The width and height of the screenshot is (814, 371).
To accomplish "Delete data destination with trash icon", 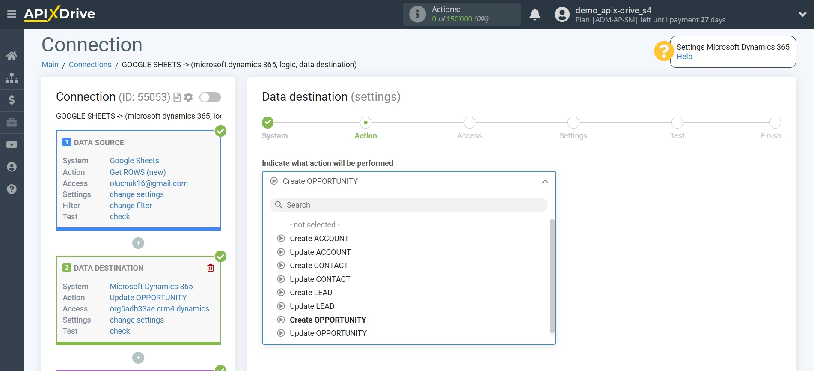I will pos(211,268).
